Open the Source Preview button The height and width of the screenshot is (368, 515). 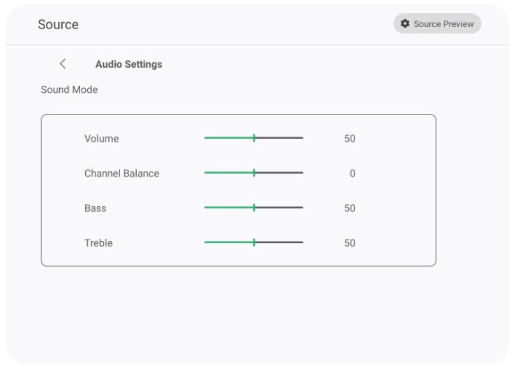point(437,24)
